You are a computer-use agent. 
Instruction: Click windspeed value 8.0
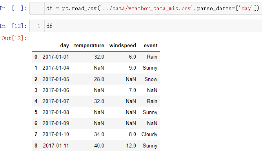click(x=132, y=135)
